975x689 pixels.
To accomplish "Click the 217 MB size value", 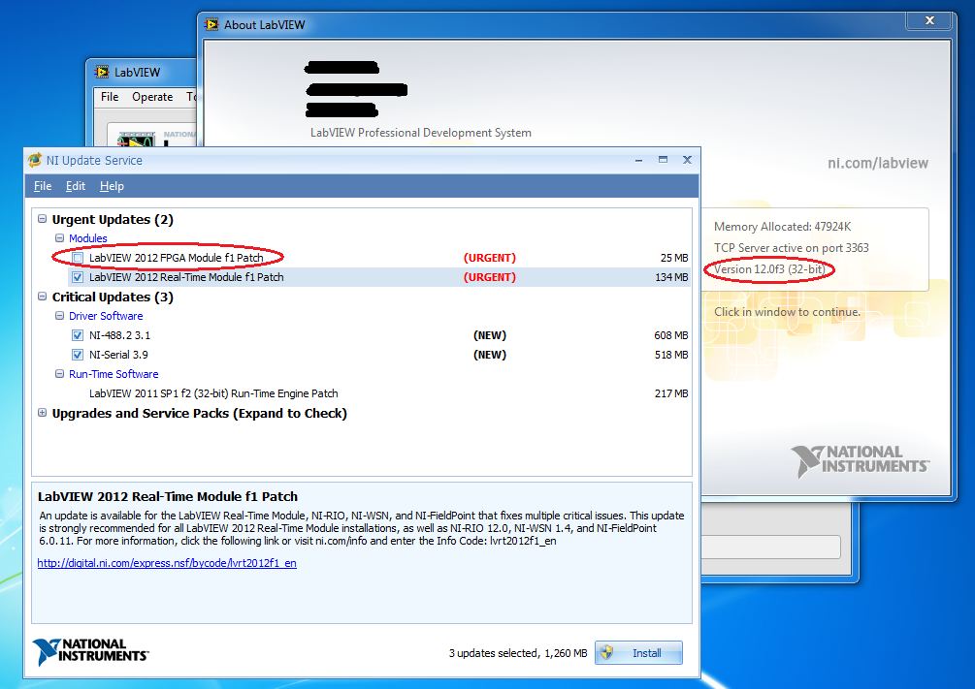I will click(x=671, y=393).
